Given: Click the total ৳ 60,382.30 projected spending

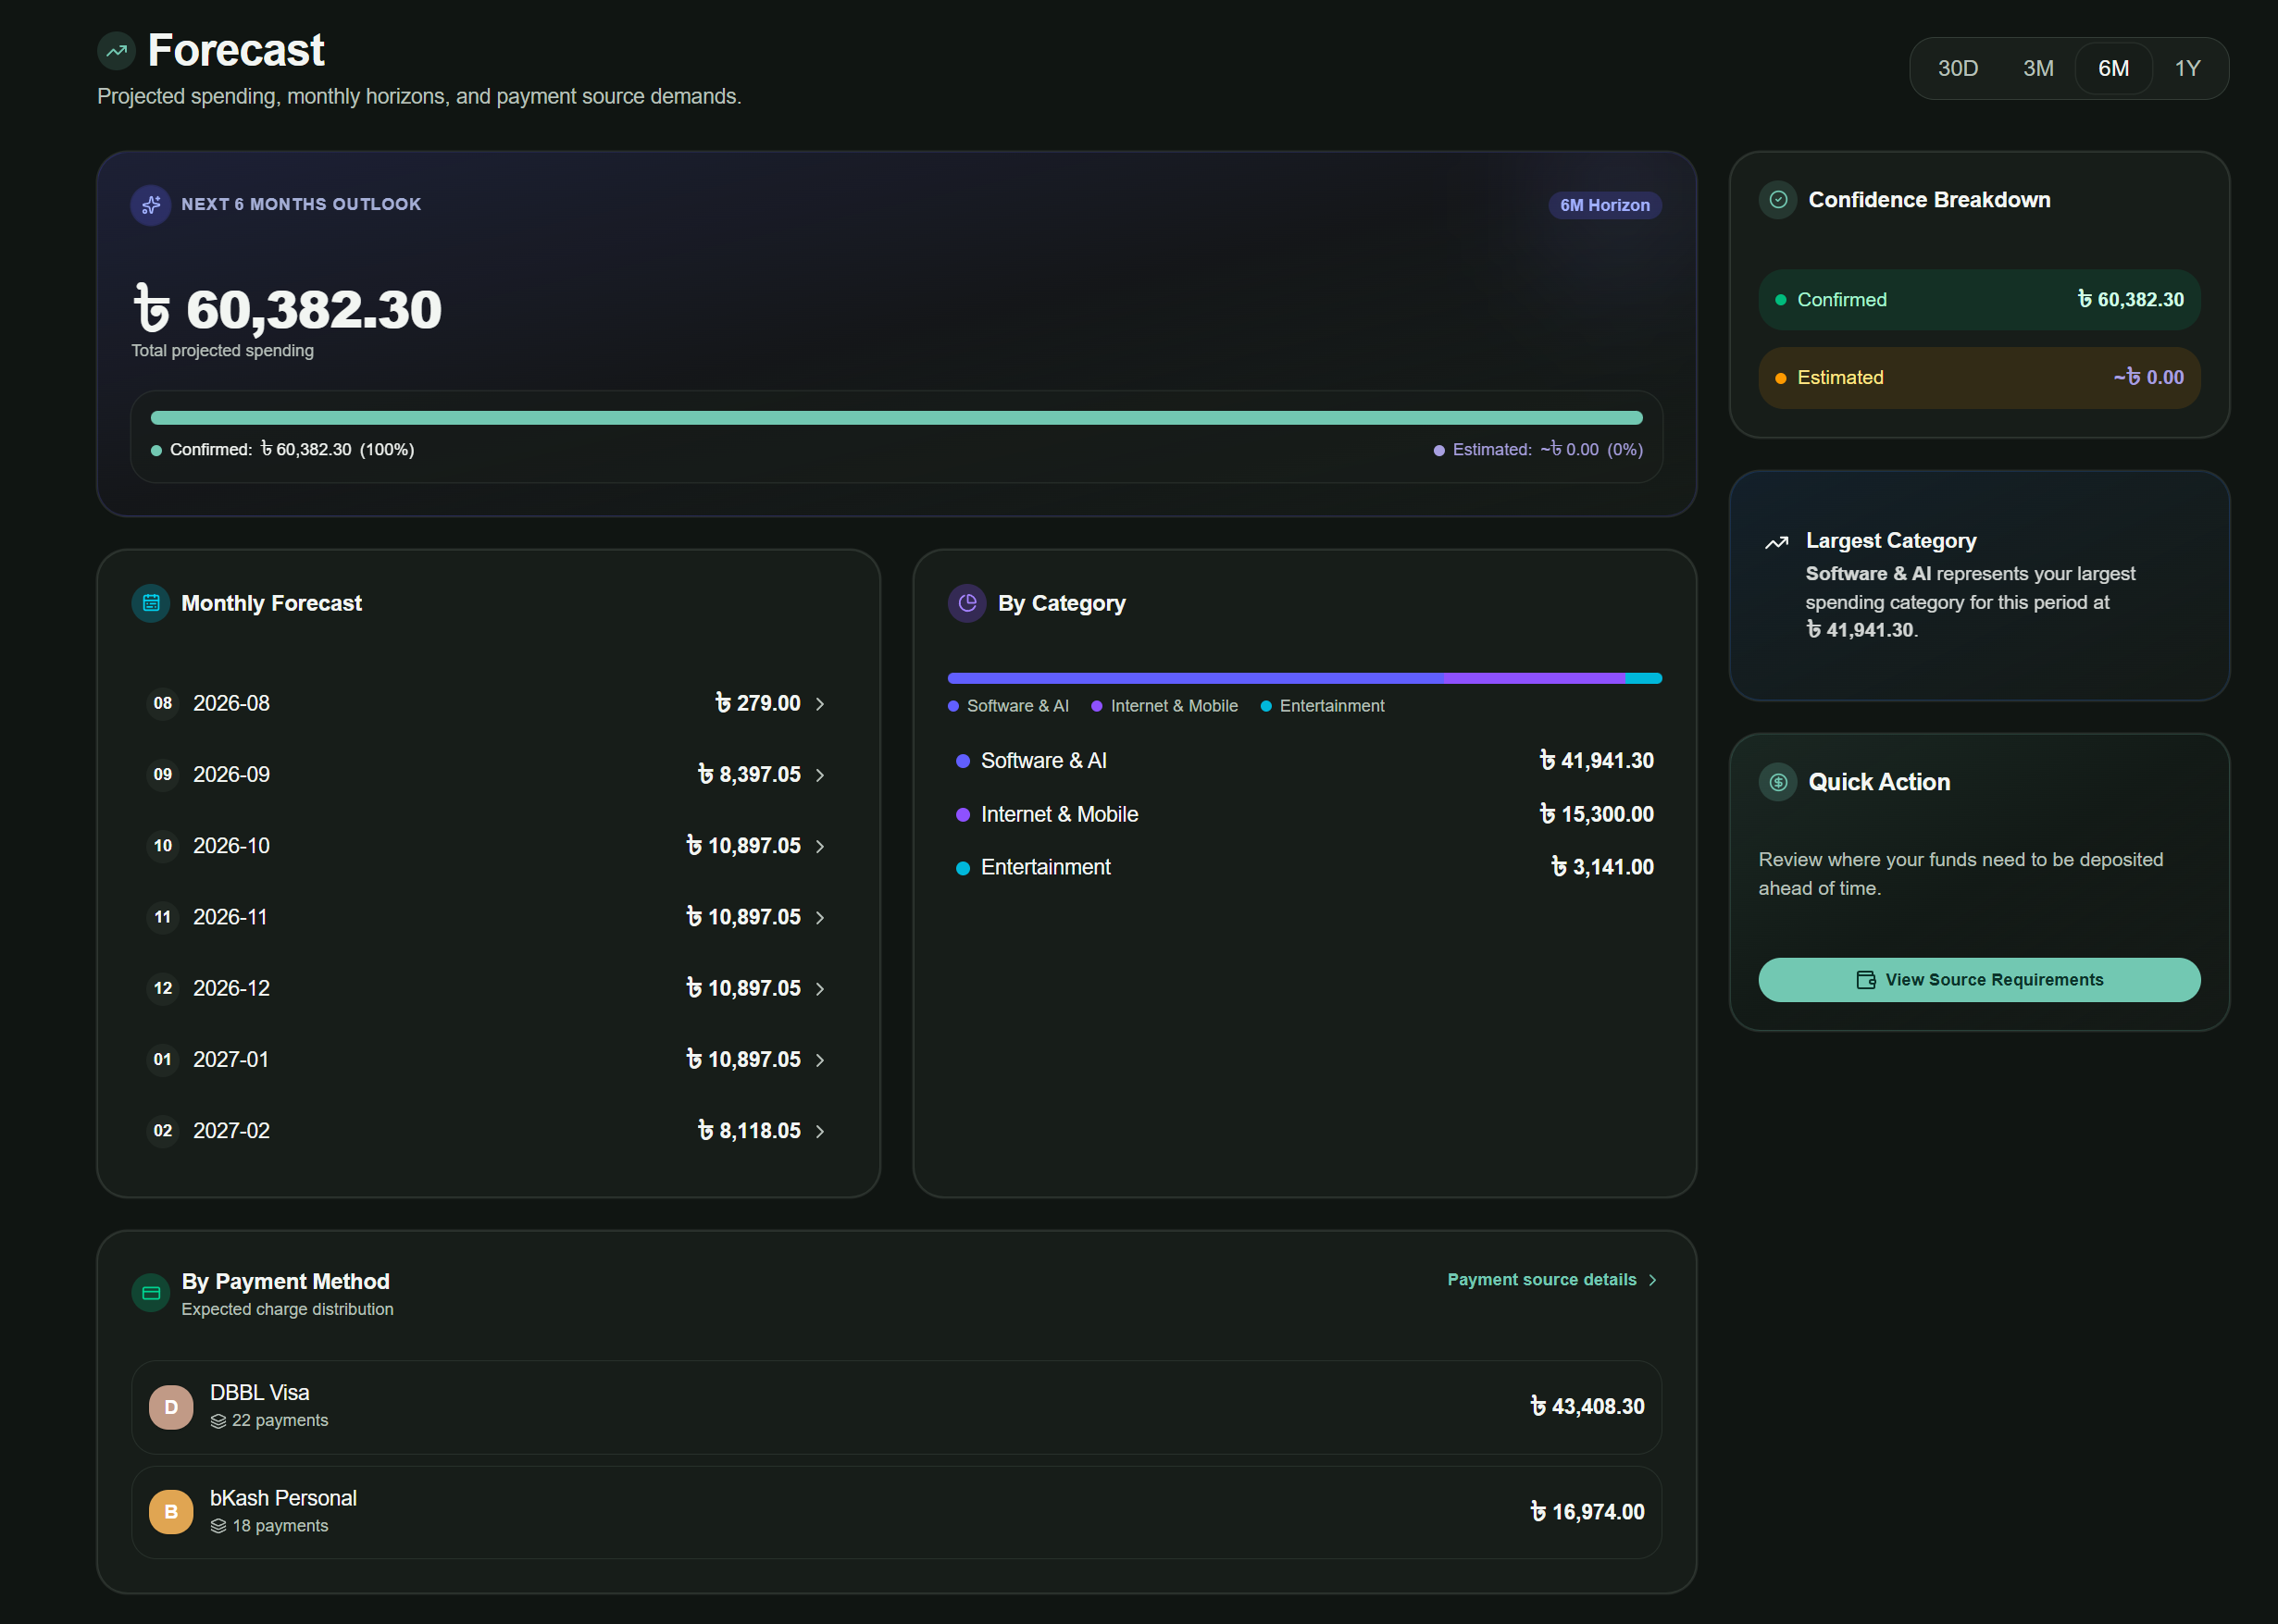Looking at the screenshot, I should [x=287, y=308].
